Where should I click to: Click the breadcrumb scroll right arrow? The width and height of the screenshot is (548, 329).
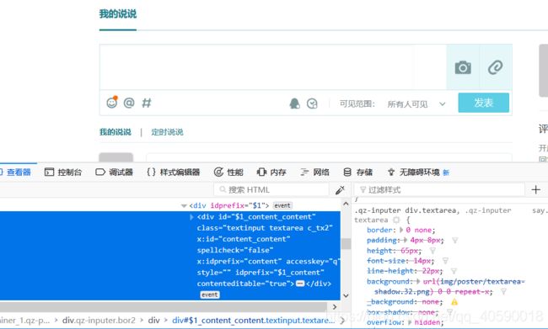(342, 321)
